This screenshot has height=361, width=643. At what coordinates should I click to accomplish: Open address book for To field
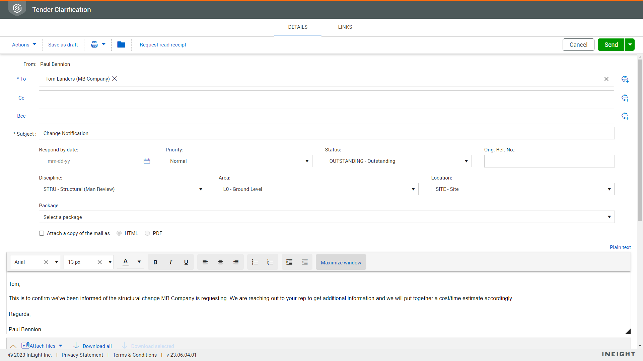[625, 79]
